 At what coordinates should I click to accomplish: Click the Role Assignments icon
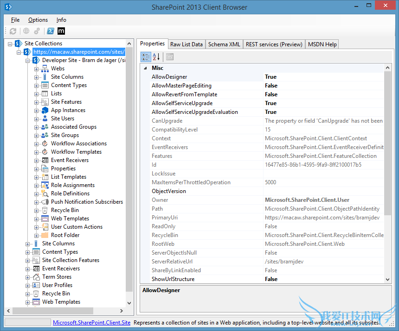coord(45,185)
